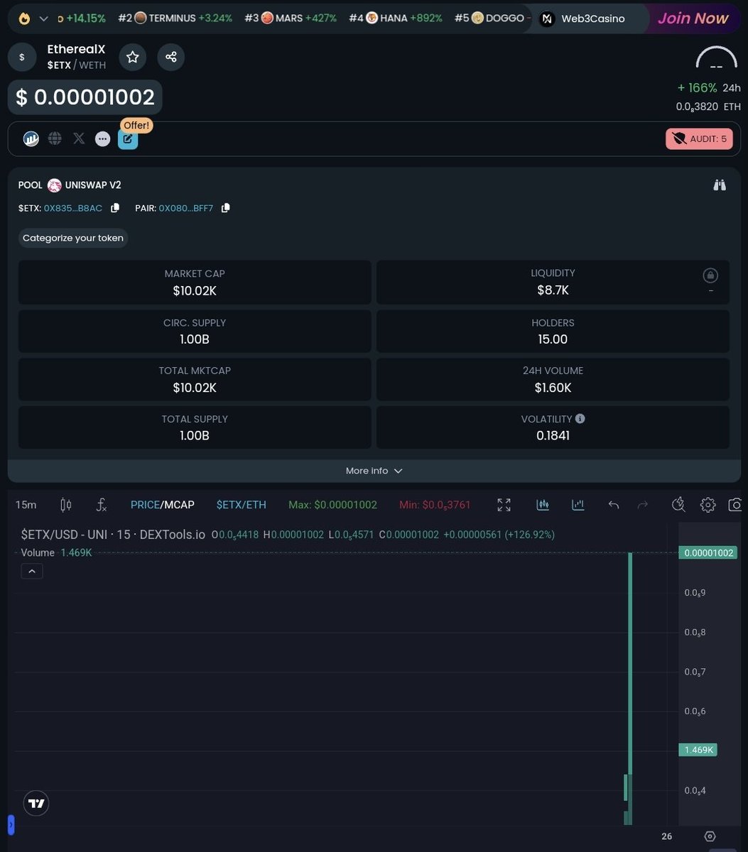
Task: Click the TradingView logo
Action: point(36,804)
